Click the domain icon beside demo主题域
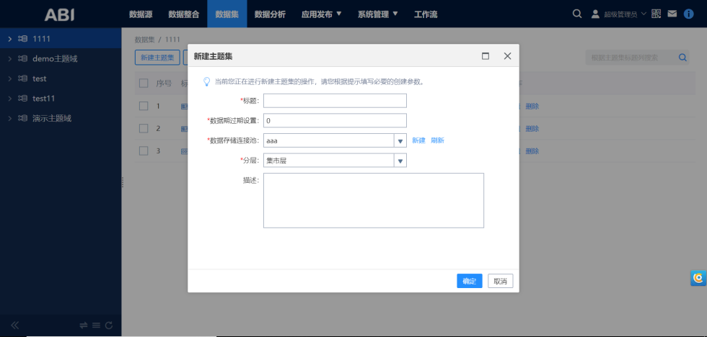707x337 pixels. (x=22, y=58)
